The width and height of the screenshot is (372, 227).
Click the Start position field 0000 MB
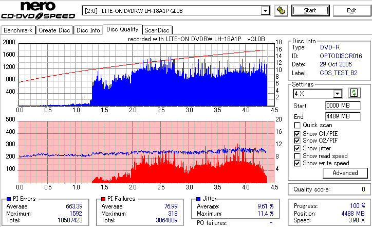point(343,106)
